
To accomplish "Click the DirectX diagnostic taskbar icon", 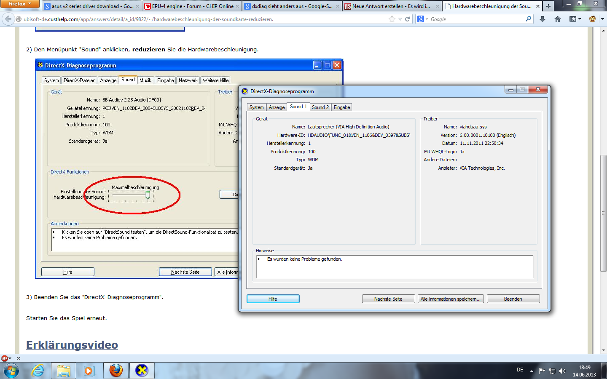I will tap(142, 371).
